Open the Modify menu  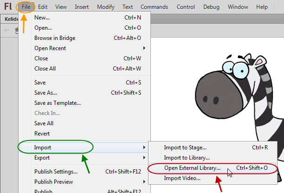[x=106, y=7]
